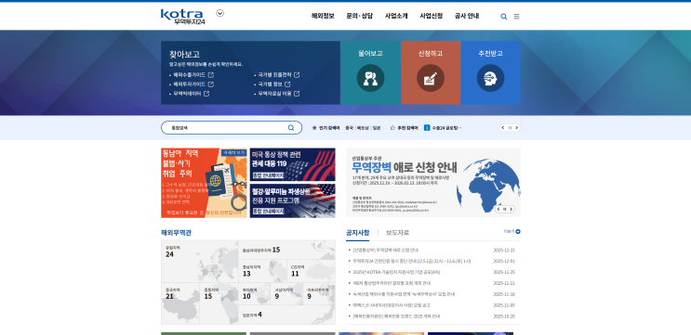691x335 pixels.
Task: Open the 동남아 지역 불법·사기 취업 주의 banner
Action: 204,183
